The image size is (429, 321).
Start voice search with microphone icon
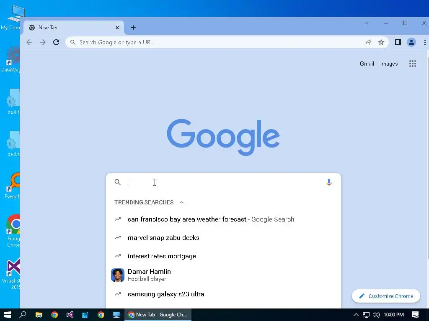[329, 182]
